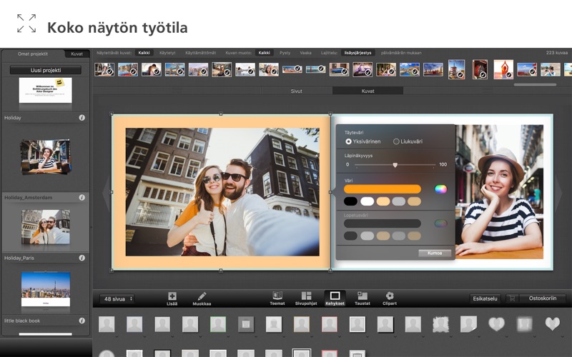
Task: Choose the torn-edge frame style
Action: 440,324
